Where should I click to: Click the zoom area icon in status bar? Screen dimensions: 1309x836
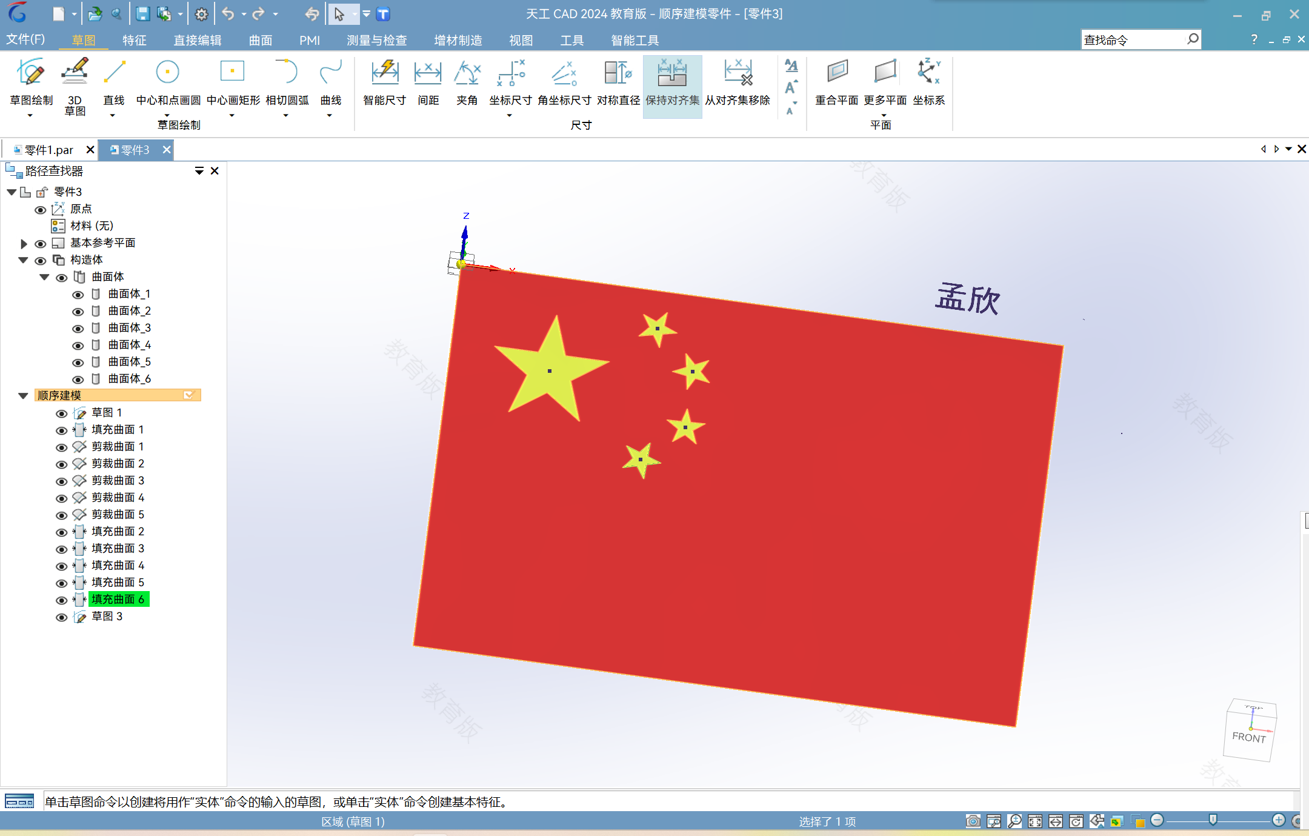point(994,821)
